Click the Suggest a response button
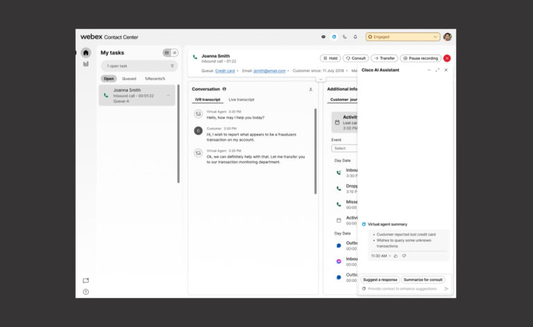Screen dimensions: 533x327 [380, 279]
